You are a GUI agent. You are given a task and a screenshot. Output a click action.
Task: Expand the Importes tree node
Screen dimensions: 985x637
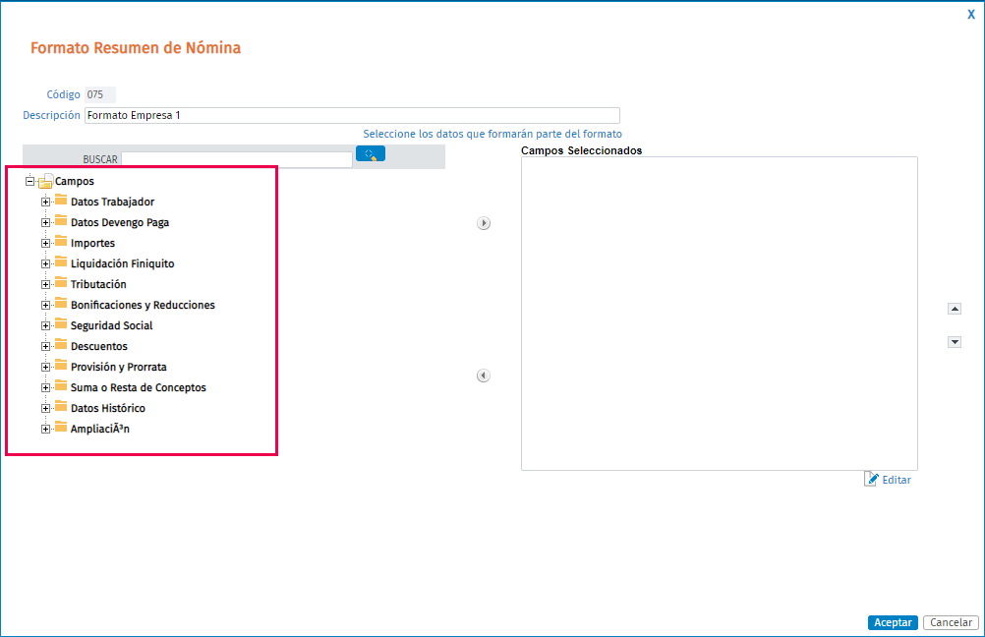(45, 243)
